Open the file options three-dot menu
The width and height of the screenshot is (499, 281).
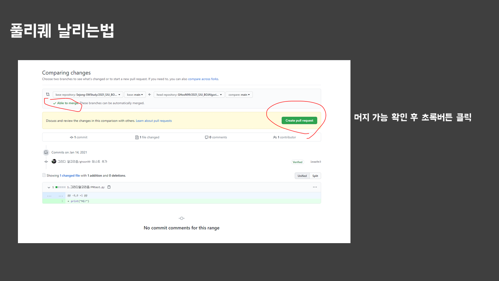315,187
